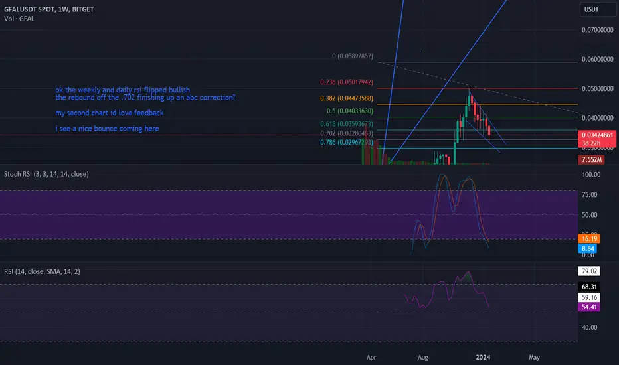Image resolution: width=619 pixels, height=365 pixels.
Task: Click the 0 (0.05897857) Fibonacci level label
Action: click(x=353, y=56)
